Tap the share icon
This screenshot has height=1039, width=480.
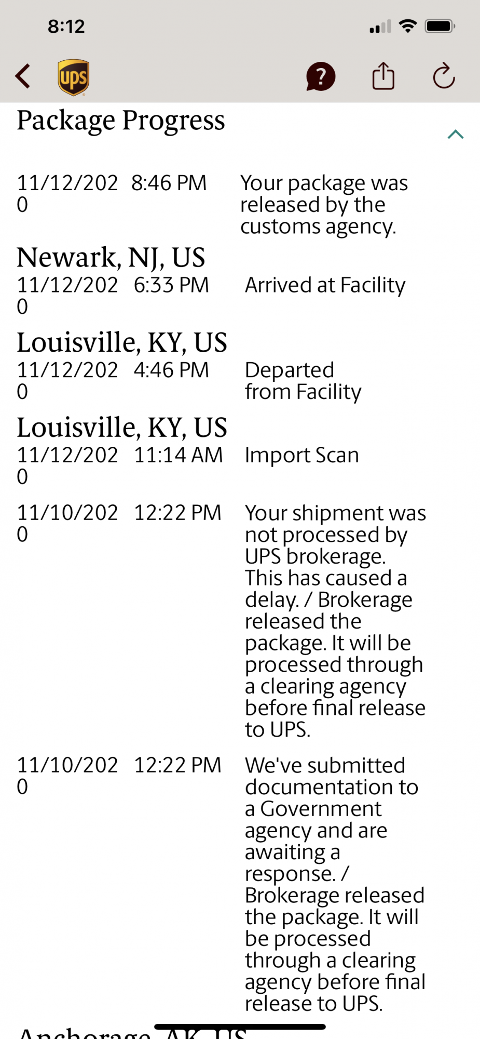click(x=383, y=76)
